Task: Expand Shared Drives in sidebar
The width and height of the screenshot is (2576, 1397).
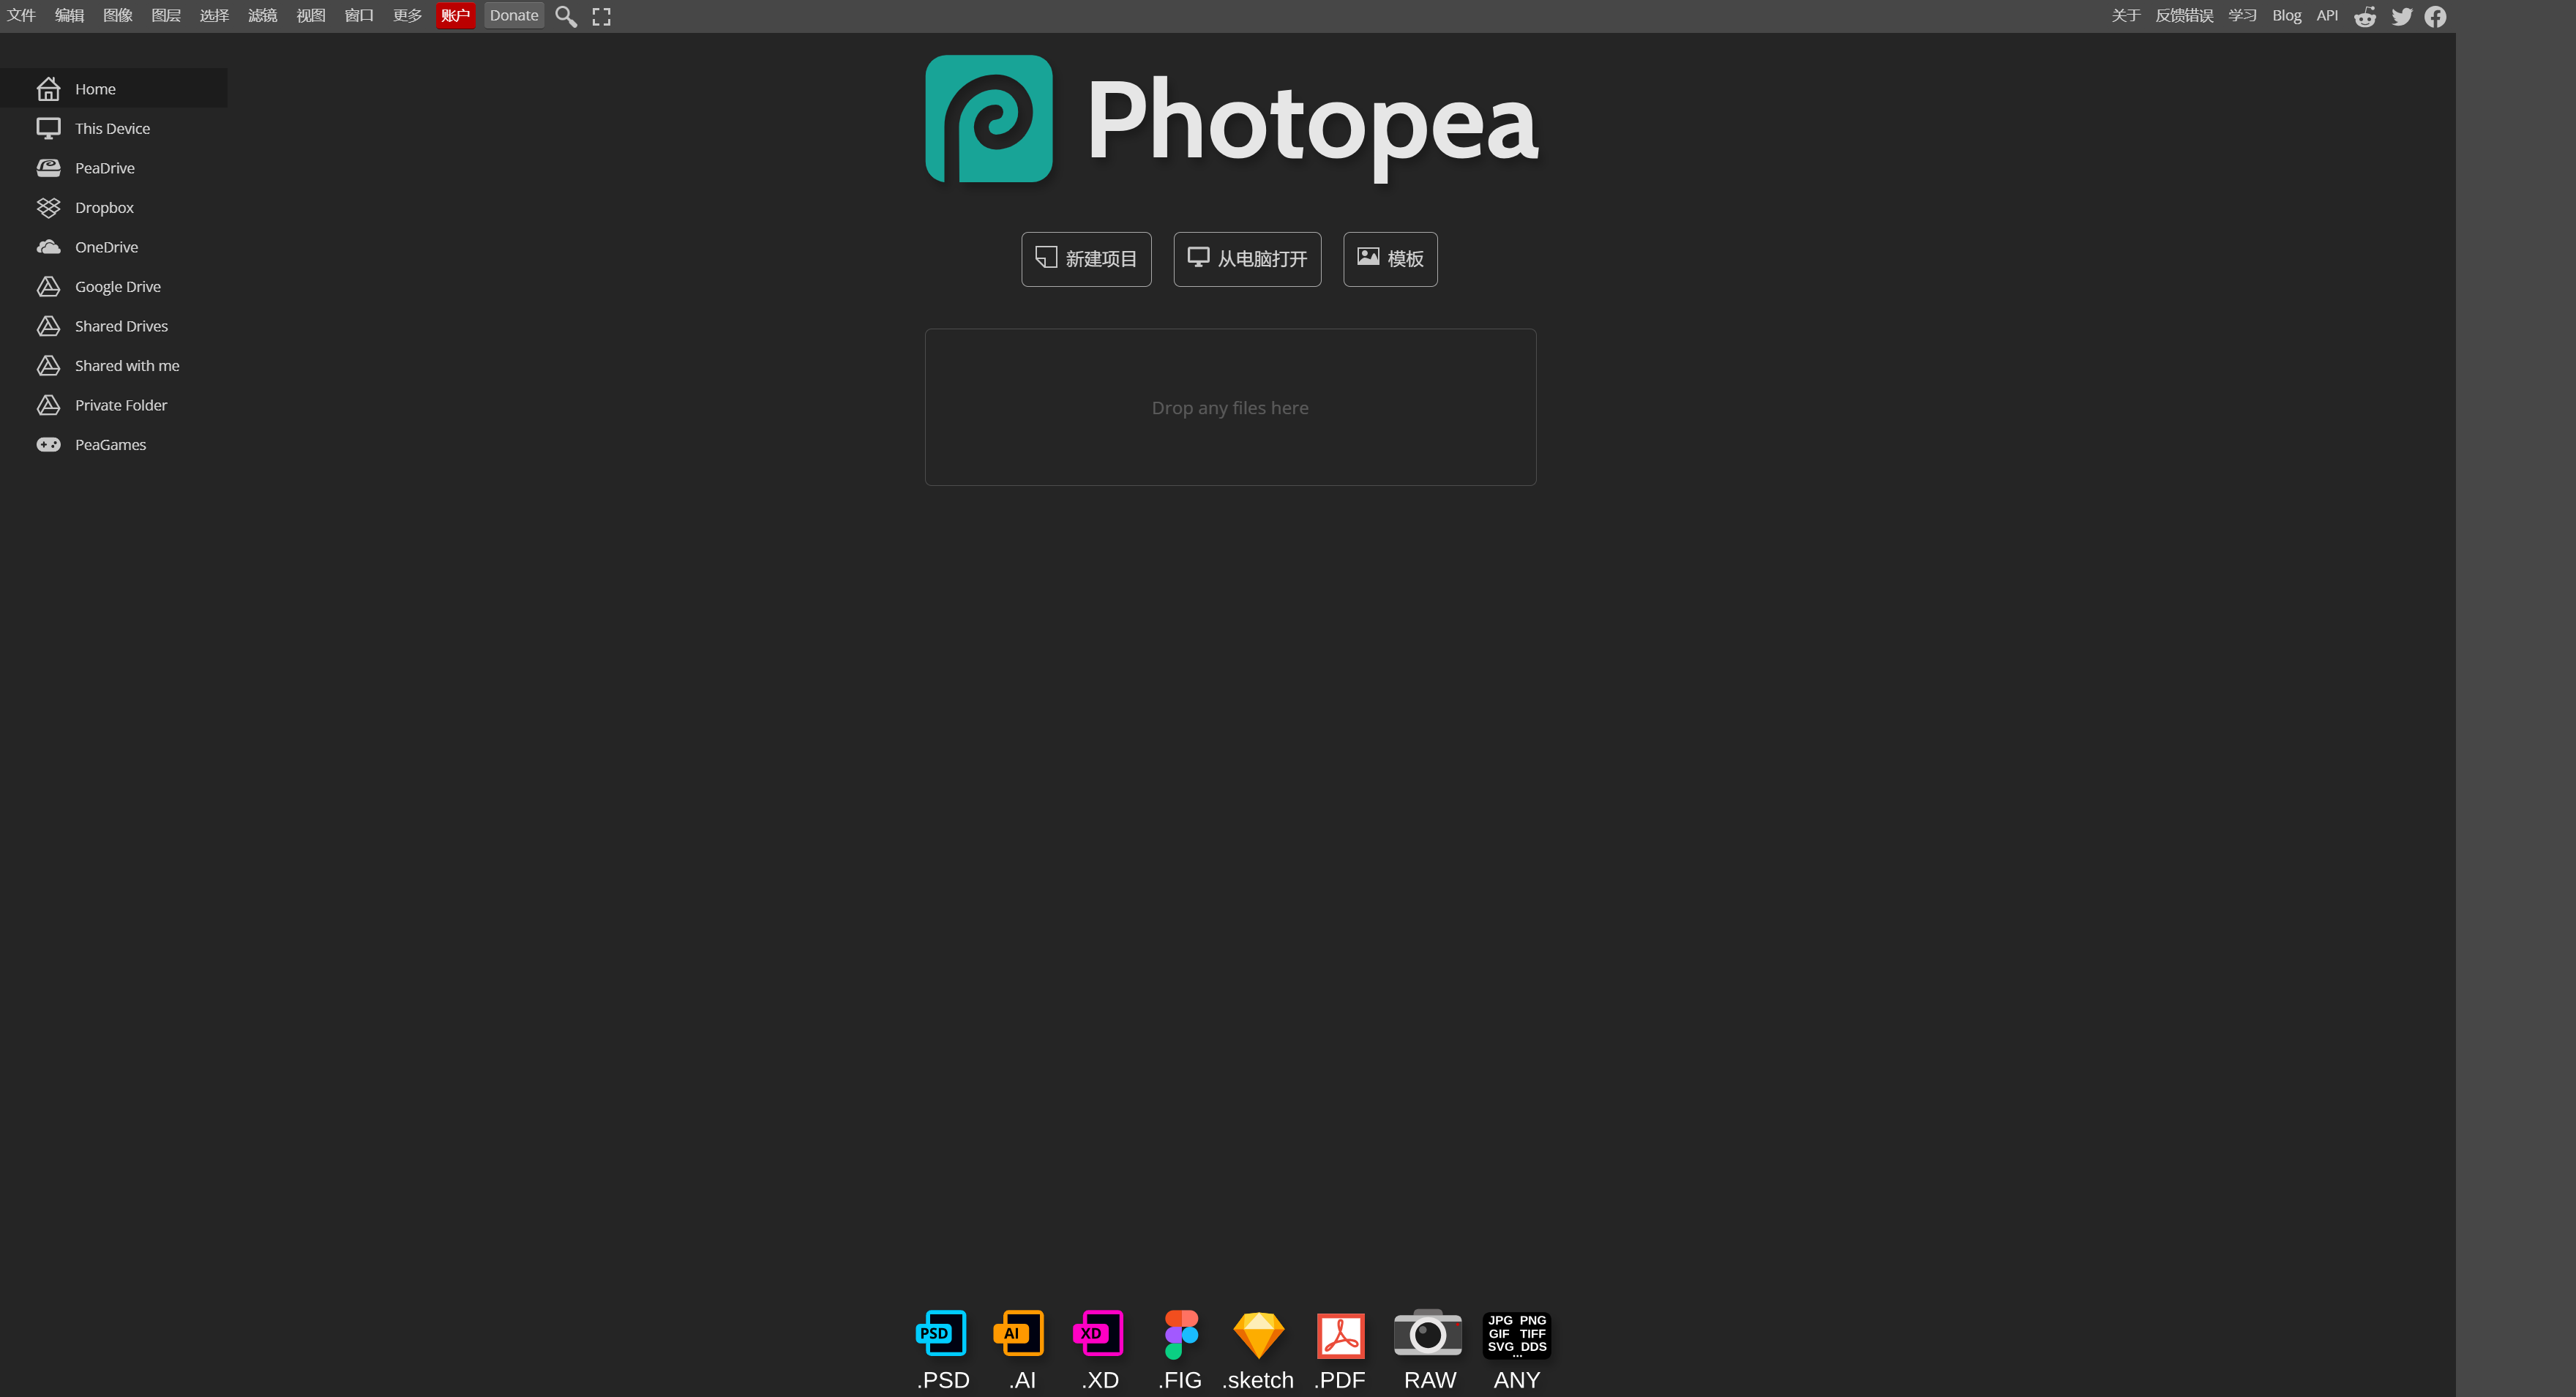Action: pos(120,325)
